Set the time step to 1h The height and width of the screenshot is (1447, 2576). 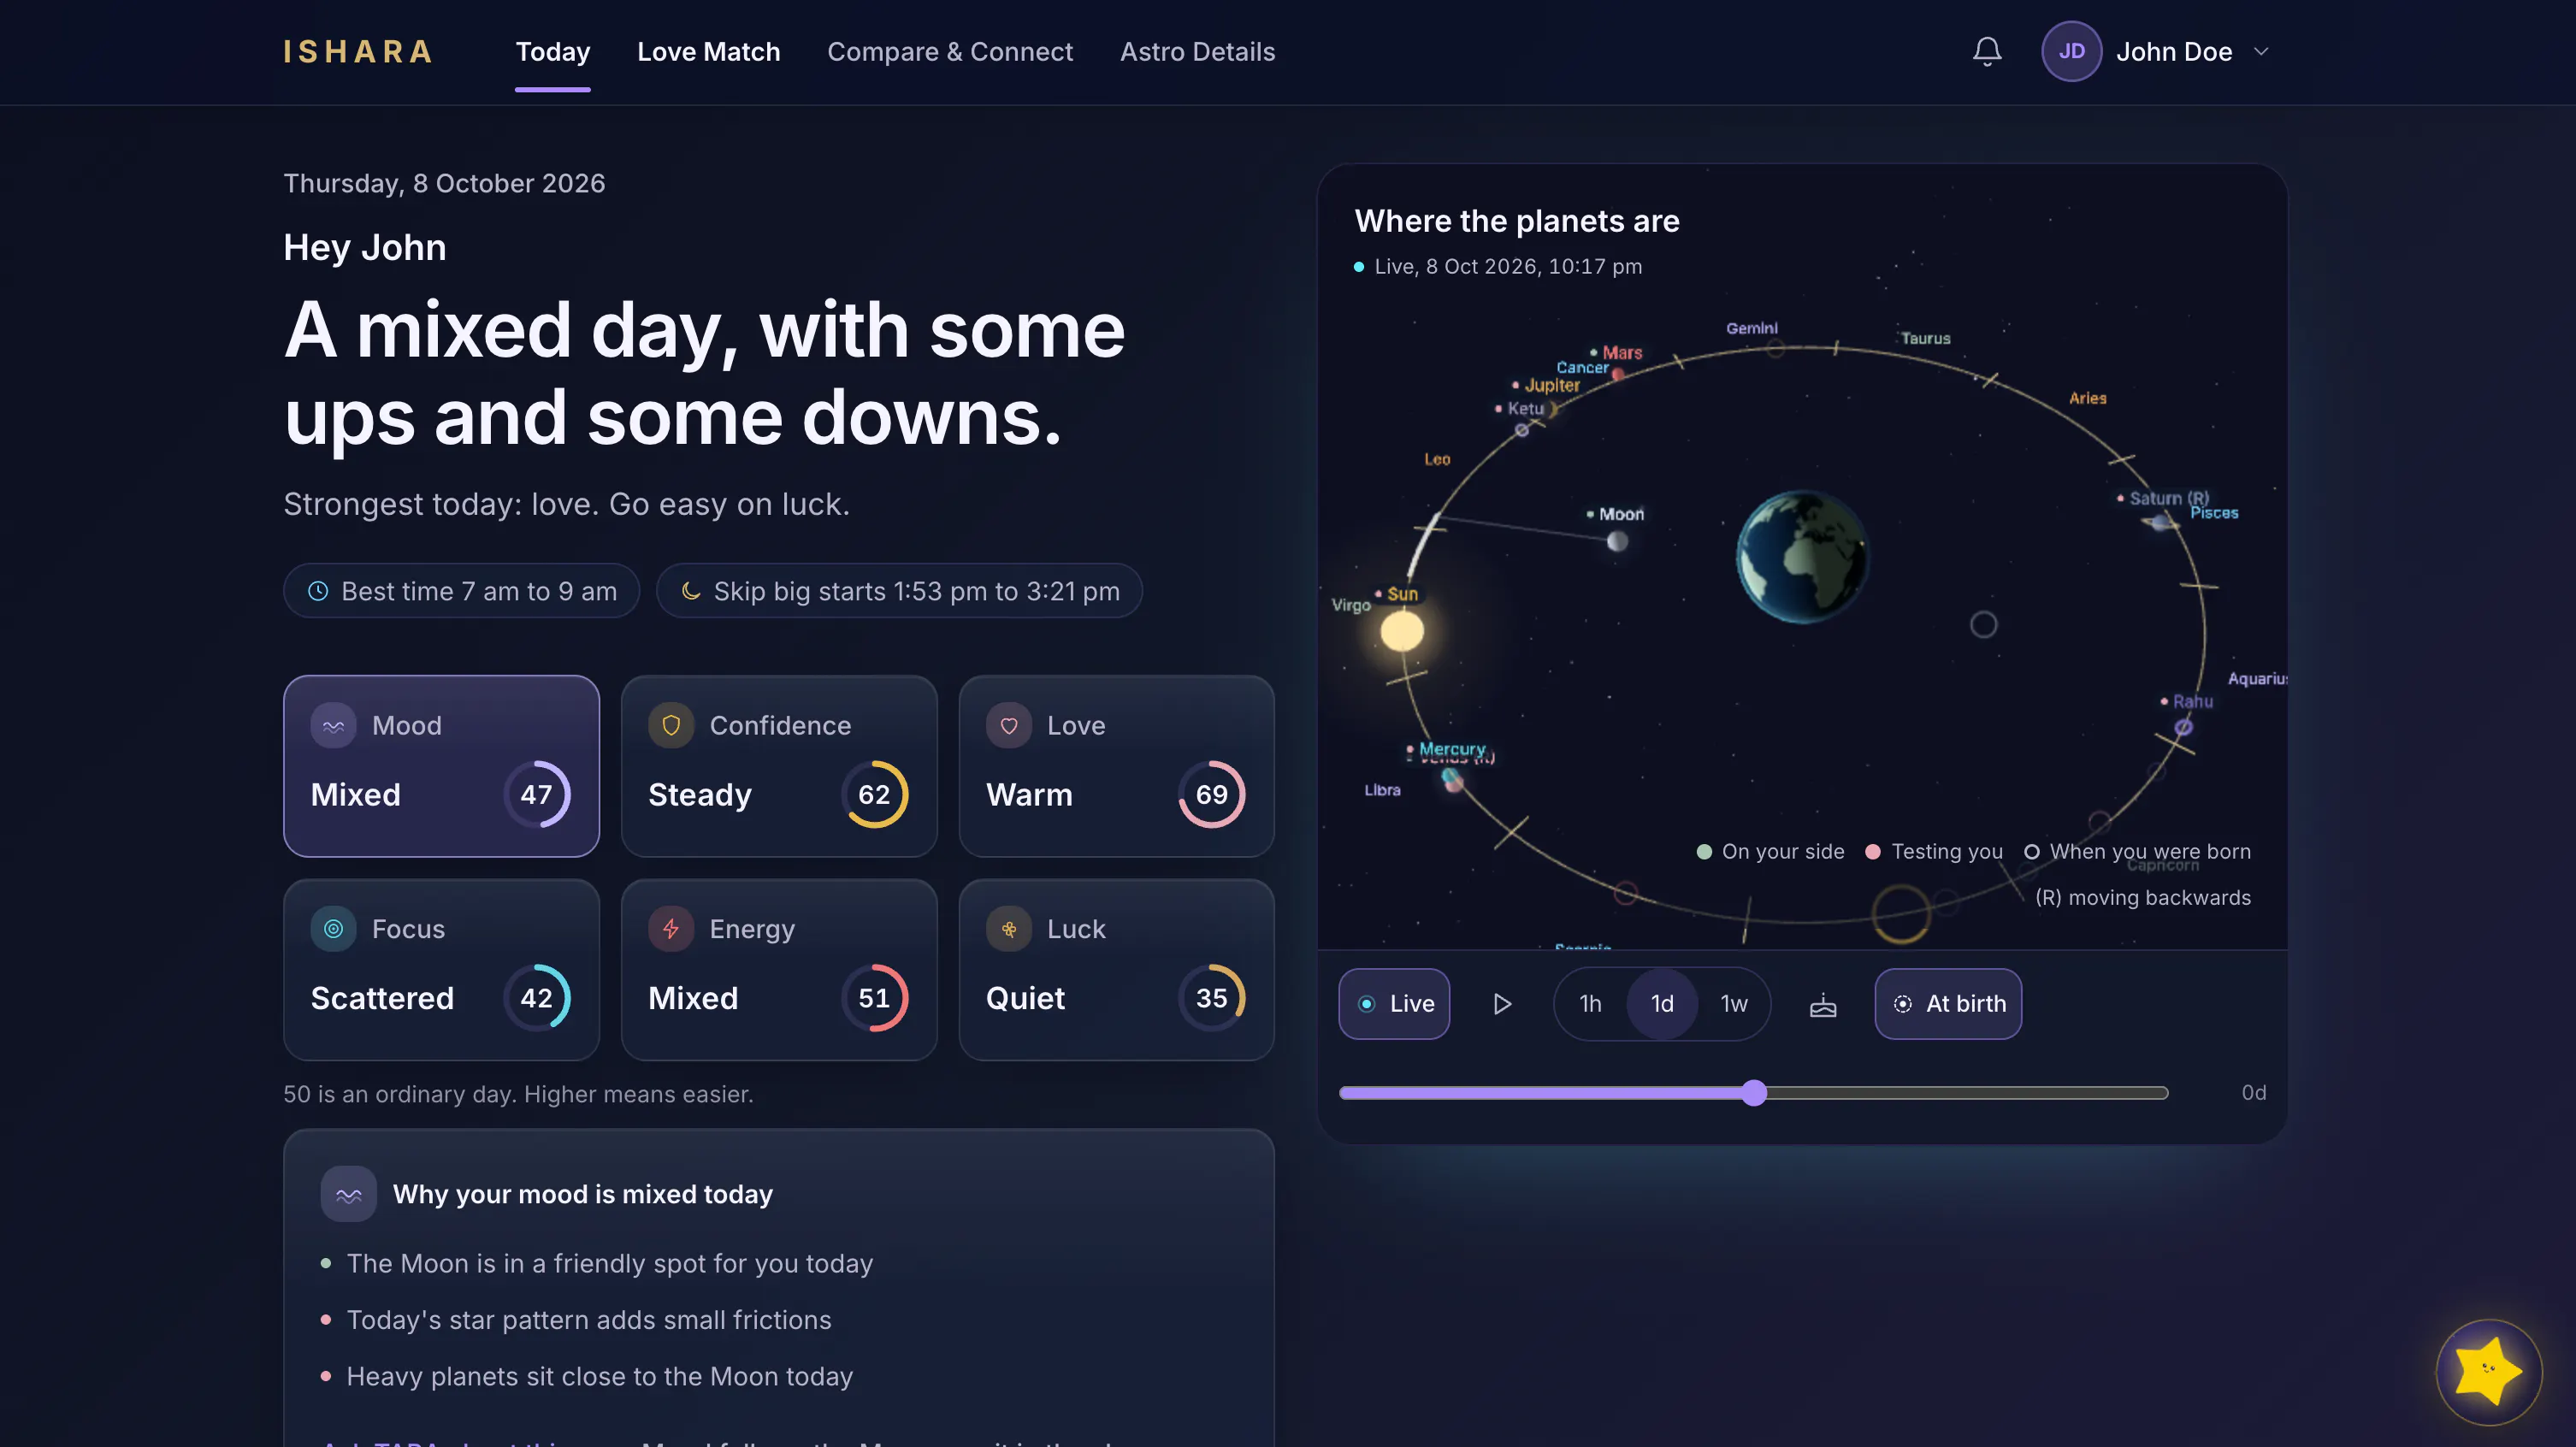point(1590,1003)
